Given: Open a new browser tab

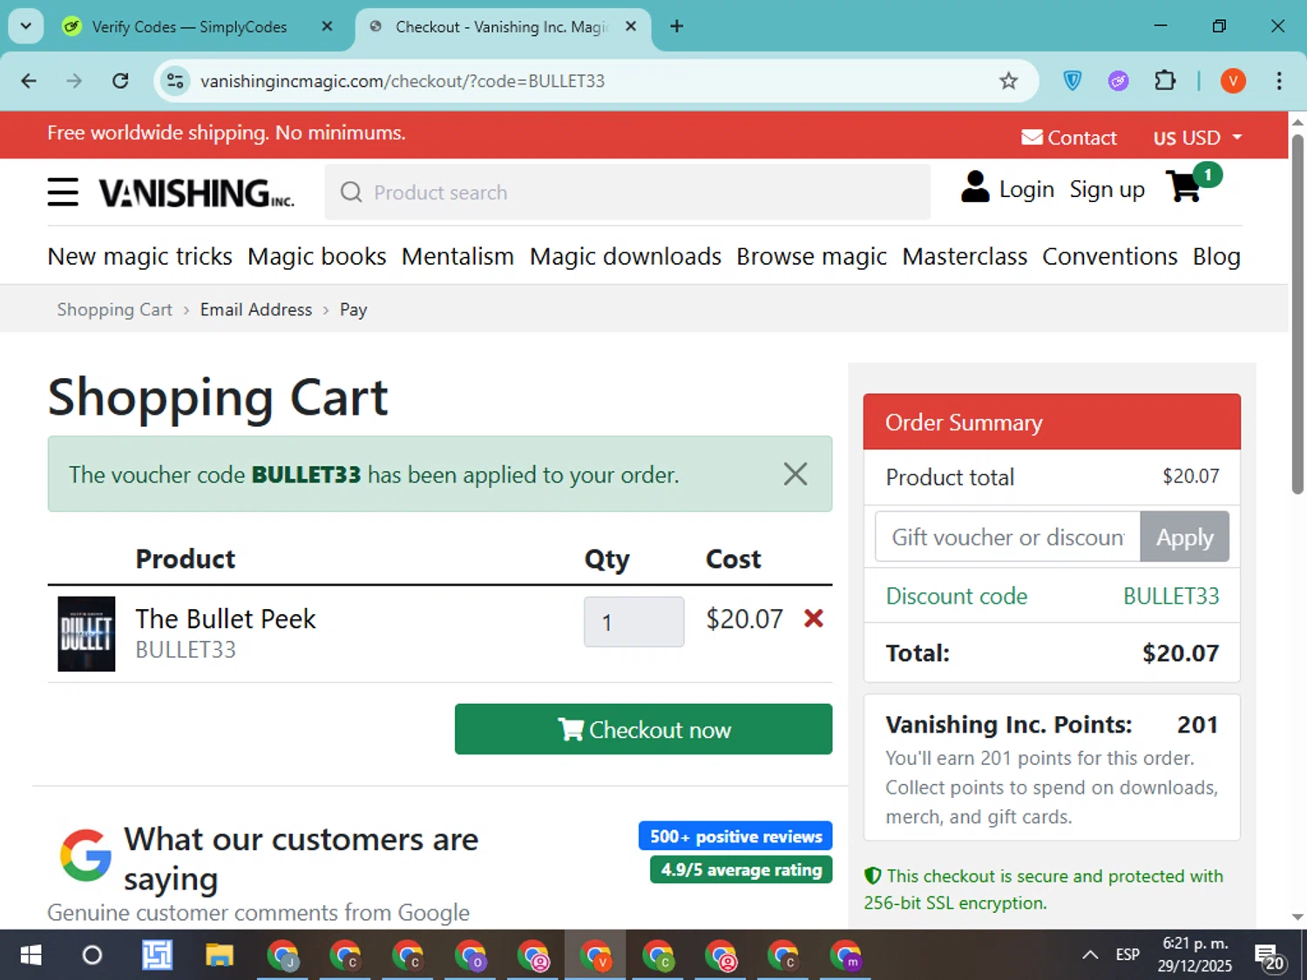Looking at the screenshot, I should click(676, 26).
